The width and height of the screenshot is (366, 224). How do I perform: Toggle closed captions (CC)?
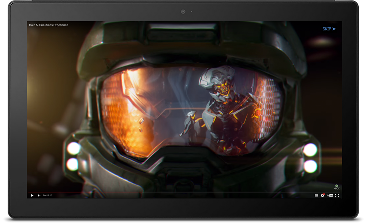pyautogui.click(x=316, y=195)
